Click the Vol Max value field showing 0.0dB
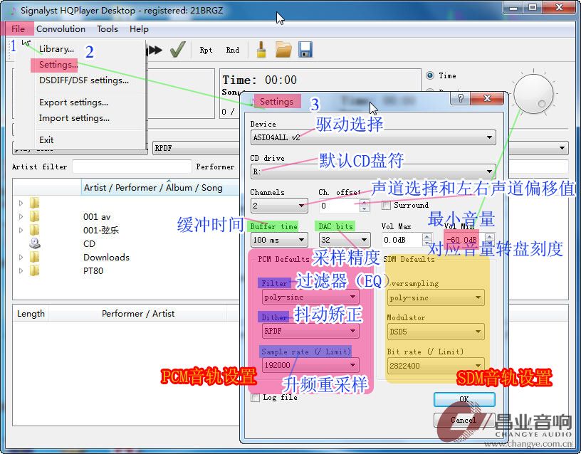The width and height of the screenshot is (581, 454). click(x=402, y=240)
